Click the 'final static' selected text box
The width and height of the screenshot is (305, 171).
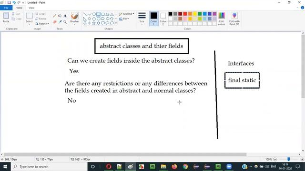pyautogui.click(x=242, y=80)
